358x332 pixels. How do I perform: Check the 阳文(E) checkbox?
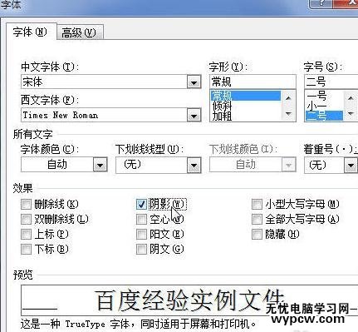tap(141, 234)
